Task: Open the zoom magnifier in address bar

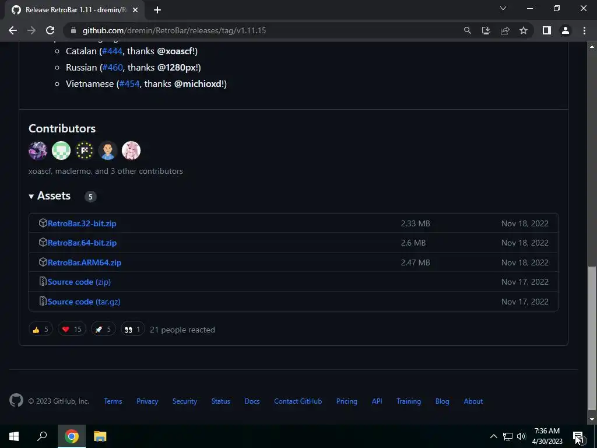Action: pyautogui.click(x=467, y=30)
